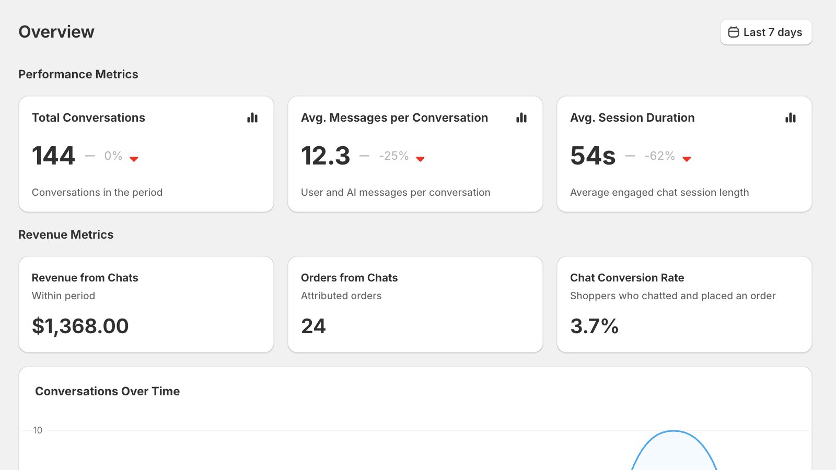
Task: Click 'Within period' subtitle
Action: point(63,296)
